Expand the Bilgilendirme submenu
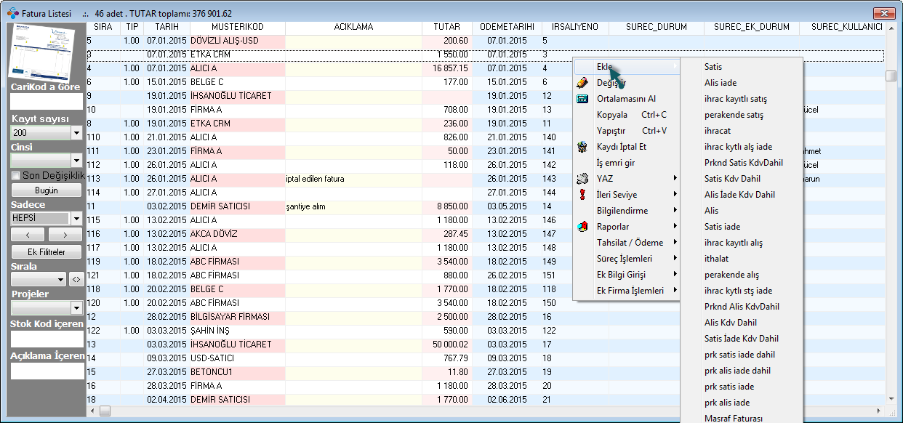 coord(627,211)
